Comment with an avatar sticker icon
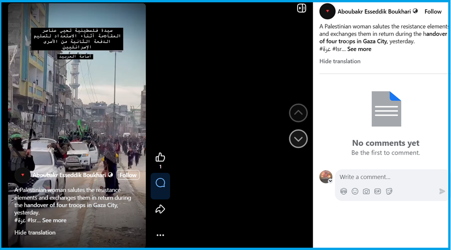The height and width of the screenshot is (250, 451). (x=343, y=191)
